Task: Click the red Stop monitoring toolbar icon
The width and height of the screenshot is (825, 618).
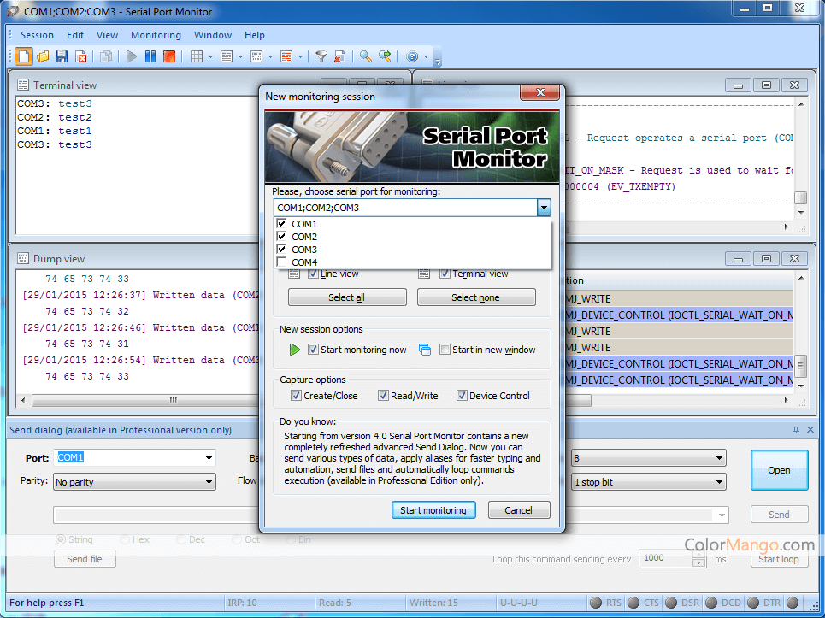Action: point(169,56)
